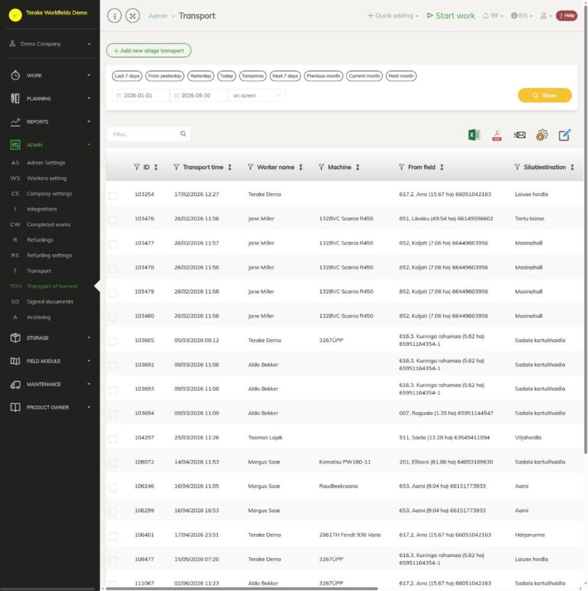Click the edit pencil icon
This screenshot has height=591, width=588.
(564, 134)
